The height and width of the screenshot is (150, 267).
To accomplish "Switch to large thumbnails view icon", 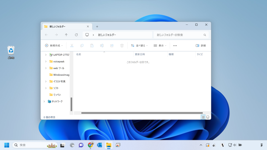I will coord(208,117).
